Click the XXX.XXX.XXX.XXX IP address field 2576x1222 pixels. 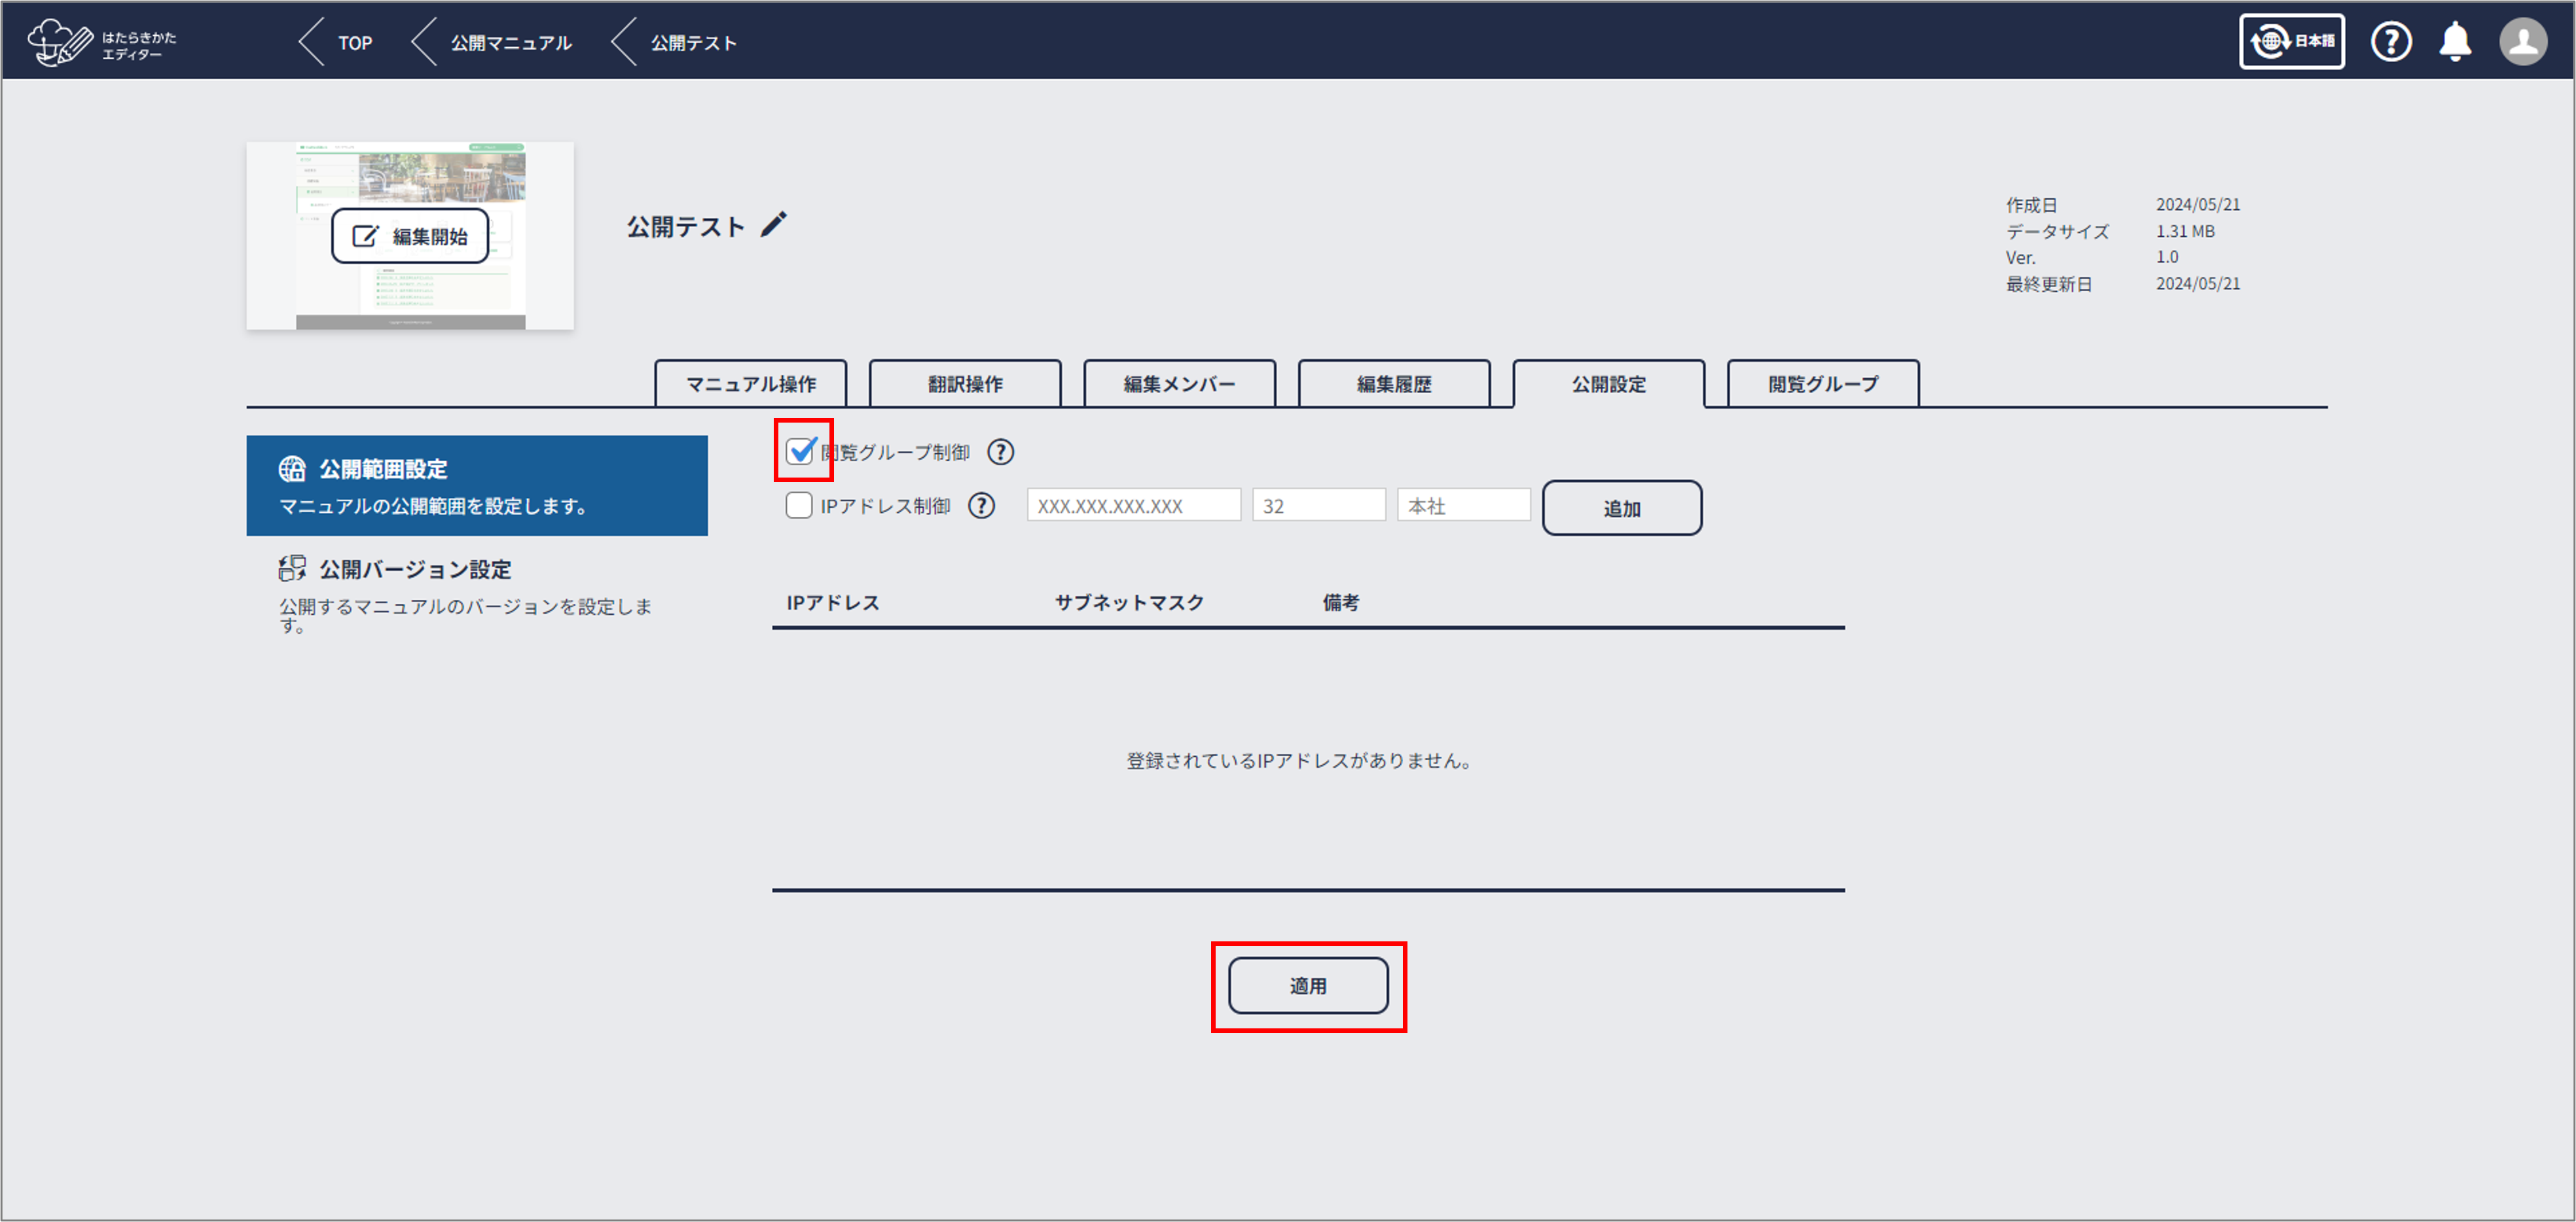[1133, 506]
